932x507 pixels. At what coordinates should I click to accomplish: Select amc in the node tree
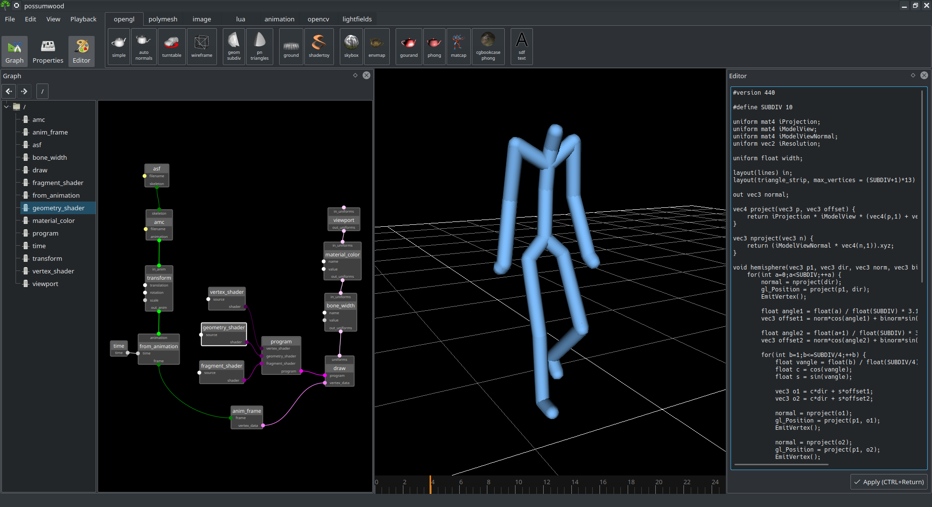(x=39, y=119)
